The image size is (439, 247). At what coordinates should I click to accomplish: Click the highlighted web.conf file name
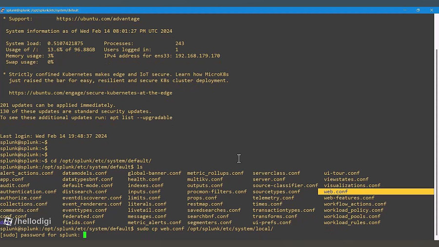coord(336,191)
